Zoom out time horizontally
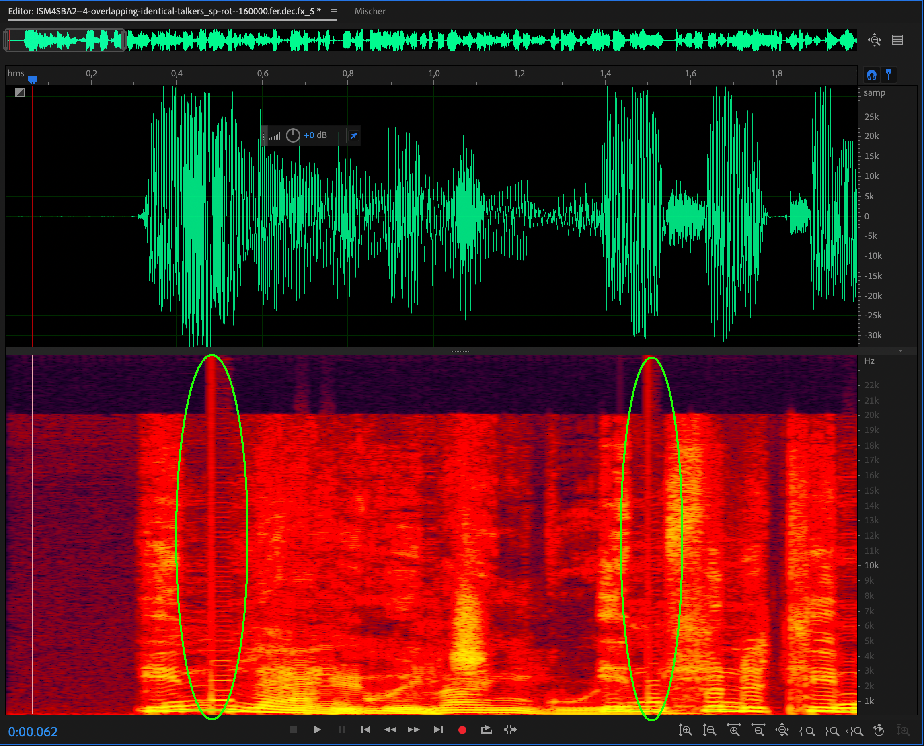924x746 pixels. [x=758, y=730]
